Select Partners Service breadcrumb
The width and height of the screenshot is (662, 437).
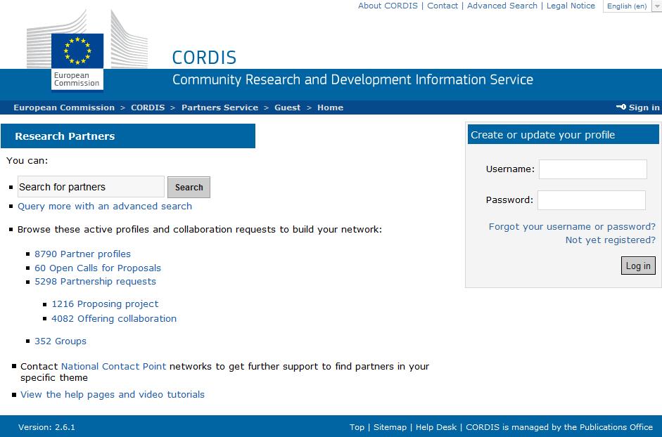[220, 107]
